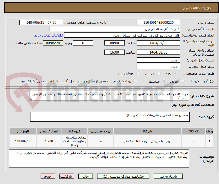This screenshot has width=219, height=184.
Task: Click the توضیحات خریدار notes textarea
Action: (x=99, y=159)
